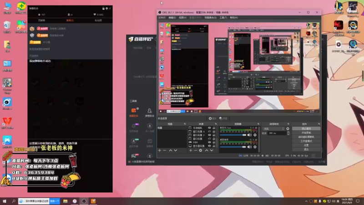The height and width of the screenshot is (205, 364).
Task: Increase transition duration with stepper up arrow
Action: [288, 132]
